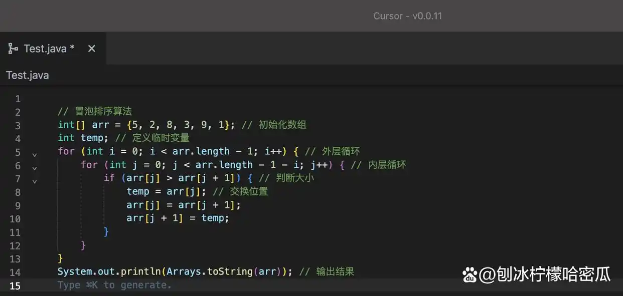The width and height of the screenshot is (623, 296).
Task: Click the blue closing brace on line 11
Action: pos(106,231)
